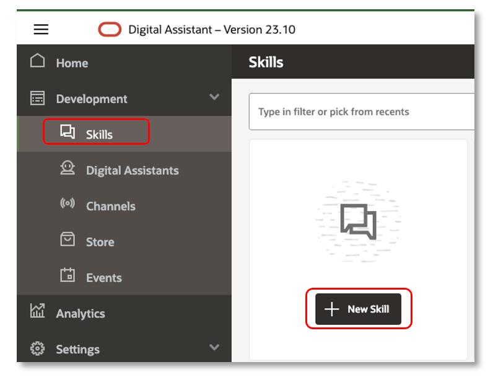
Task: Open the Events page
Action: (124, 277)
